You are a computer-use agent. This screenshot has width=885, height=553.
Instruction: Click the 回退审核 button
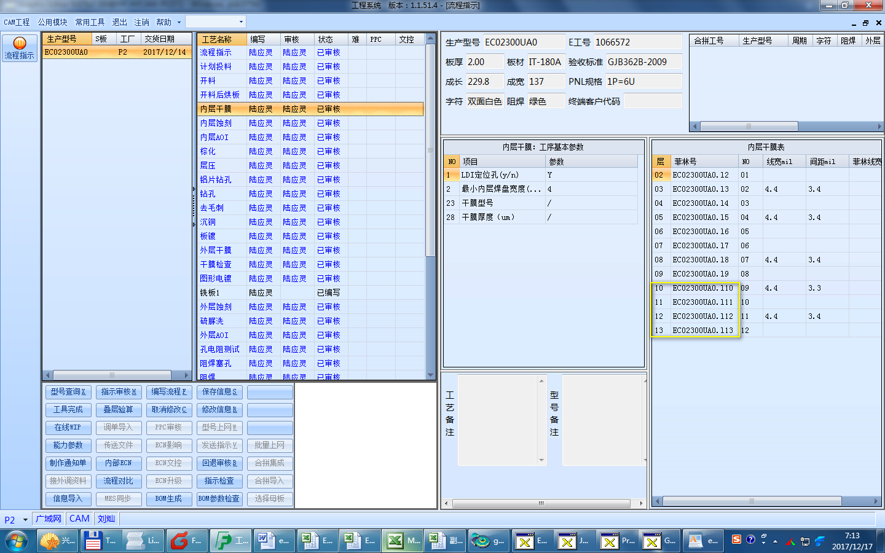tap(219, 463)
